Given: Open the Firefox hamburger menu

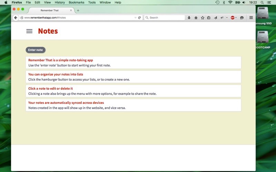Looking at the screenshot, I should [x=251, y=18].
